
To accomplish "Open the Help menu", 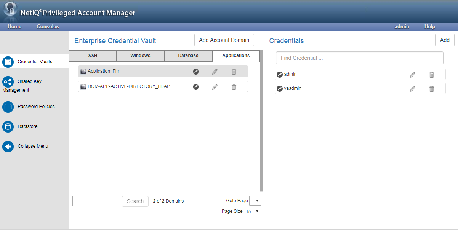I will pyautogui.click(x=430, y=27).
